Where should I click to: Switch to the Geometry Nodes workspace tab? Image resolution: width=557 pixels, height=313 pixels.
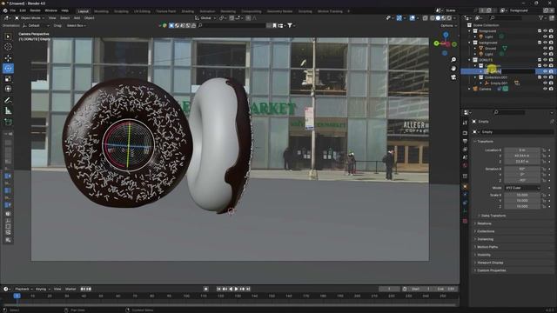point(280,11)
